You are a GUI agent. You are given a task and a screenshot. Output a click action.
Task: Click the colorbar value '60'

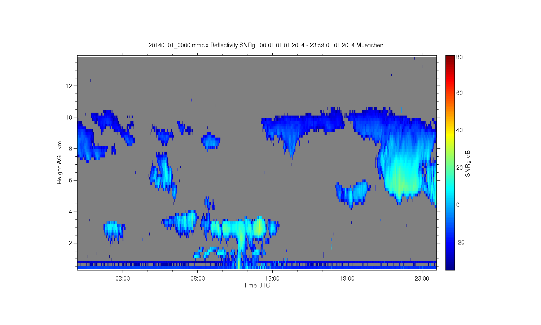459,93
